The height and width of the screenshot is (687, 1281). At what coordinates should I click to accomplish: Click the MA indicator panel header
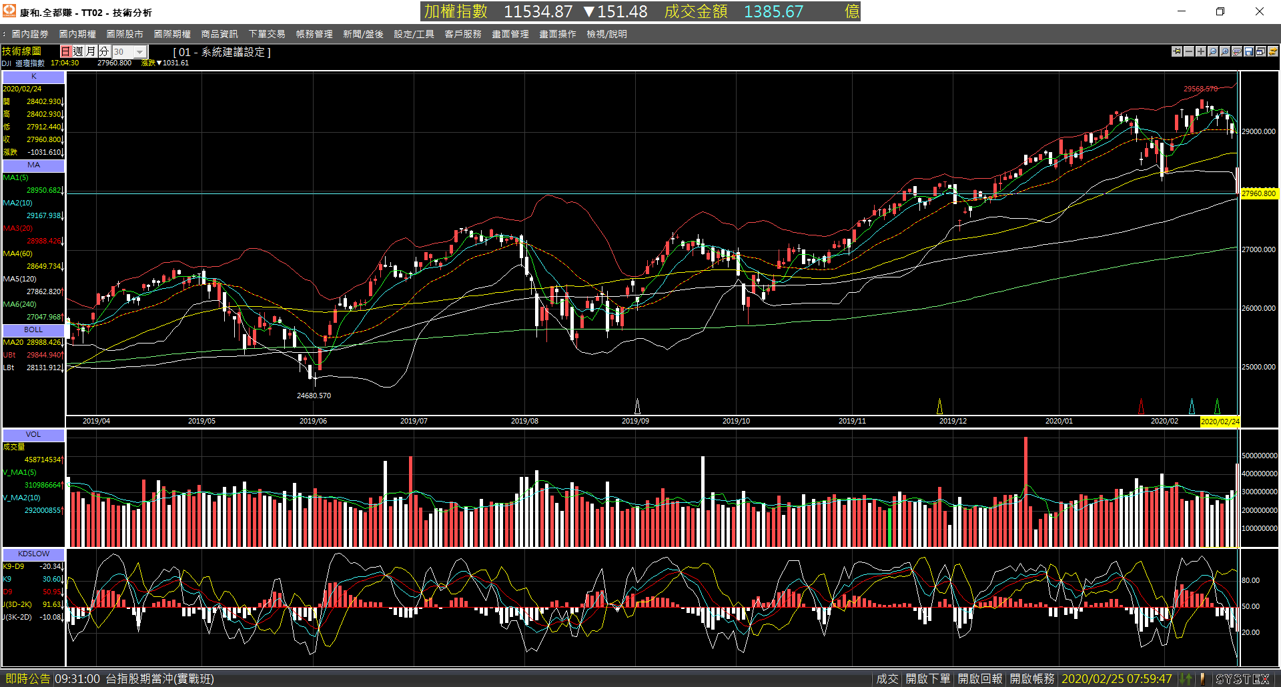(x=33, y=165)
